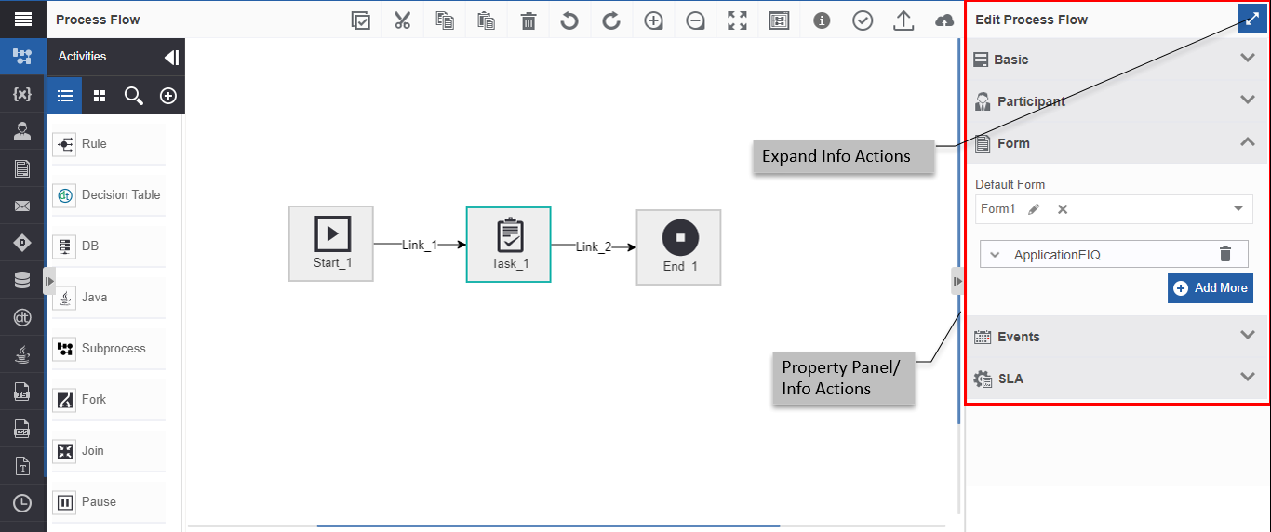Toggle the left sidebar collapse handle
Viewport: 1271px width, 532px height.
click(49, 281)
